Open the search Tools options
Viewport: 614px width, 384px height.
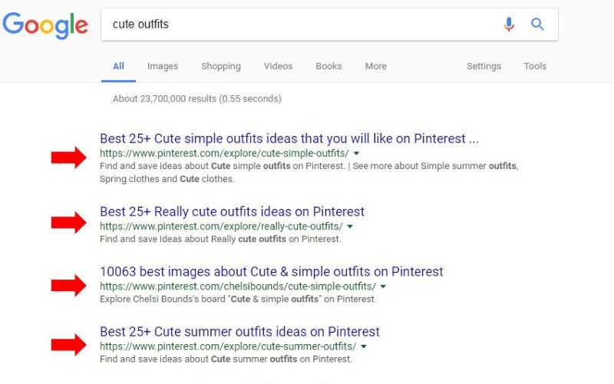tap(535, 66)
